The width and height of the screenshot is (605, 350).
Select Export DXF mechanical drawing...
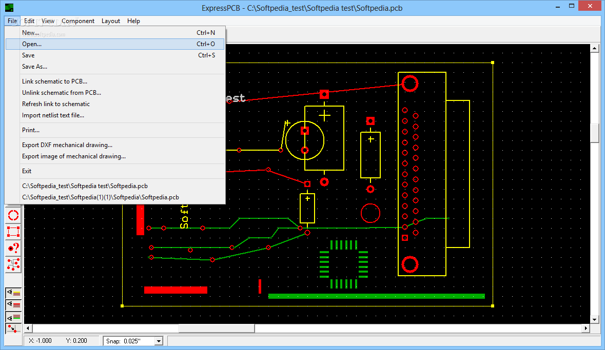(115, 145)
